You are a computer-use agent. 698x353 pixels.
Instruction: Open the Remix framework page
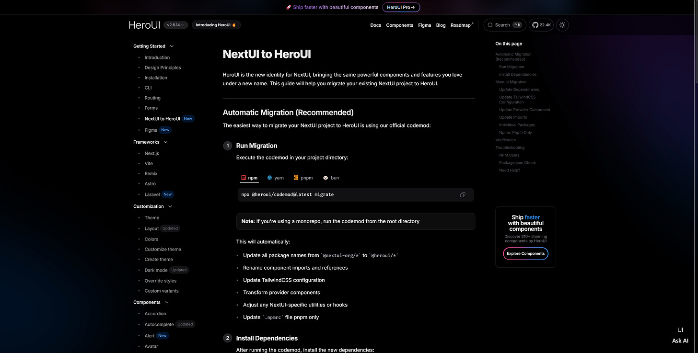(151, 173)
